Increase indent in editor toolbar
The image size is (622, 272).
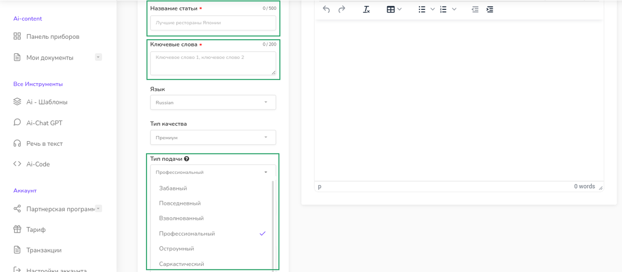[x=490, y=9]
